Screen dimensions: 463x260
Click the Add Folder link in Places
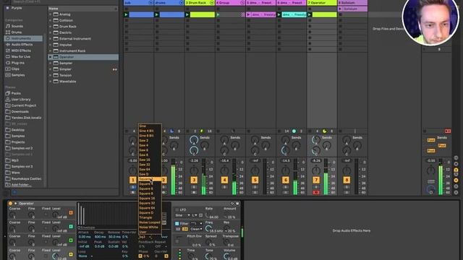click(x=21, y=185)
